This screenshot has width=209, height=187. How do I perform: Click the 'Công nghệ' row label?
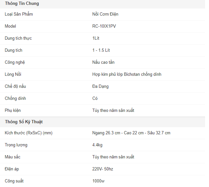coord(15,62)
